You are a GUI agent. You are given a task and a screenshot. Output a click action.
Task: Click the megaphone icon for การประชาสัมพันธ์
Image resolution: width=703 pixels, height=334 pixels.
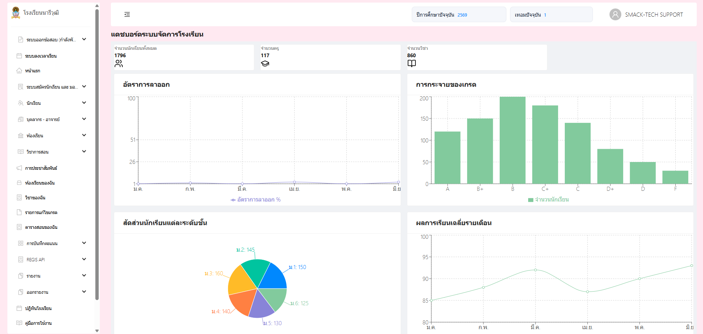(x=19, y=168)
